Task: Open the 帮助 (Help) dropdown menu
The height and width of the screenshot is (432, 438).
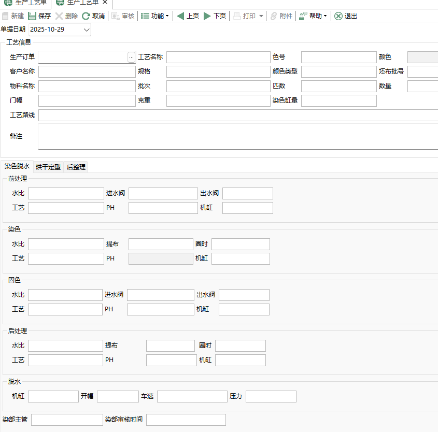Action: click(313, 16)
